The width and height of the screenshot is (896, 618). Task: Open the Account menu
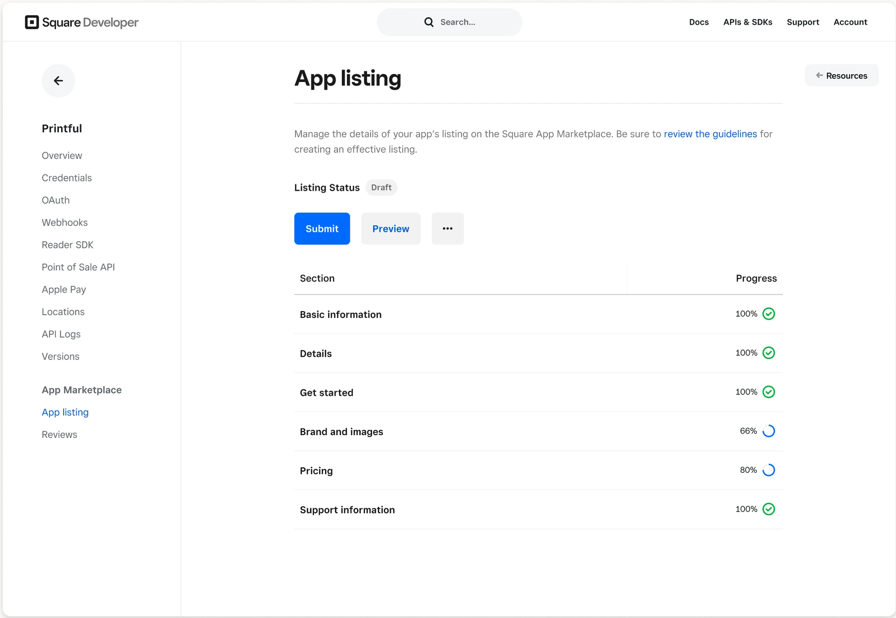tap(850, 22)
